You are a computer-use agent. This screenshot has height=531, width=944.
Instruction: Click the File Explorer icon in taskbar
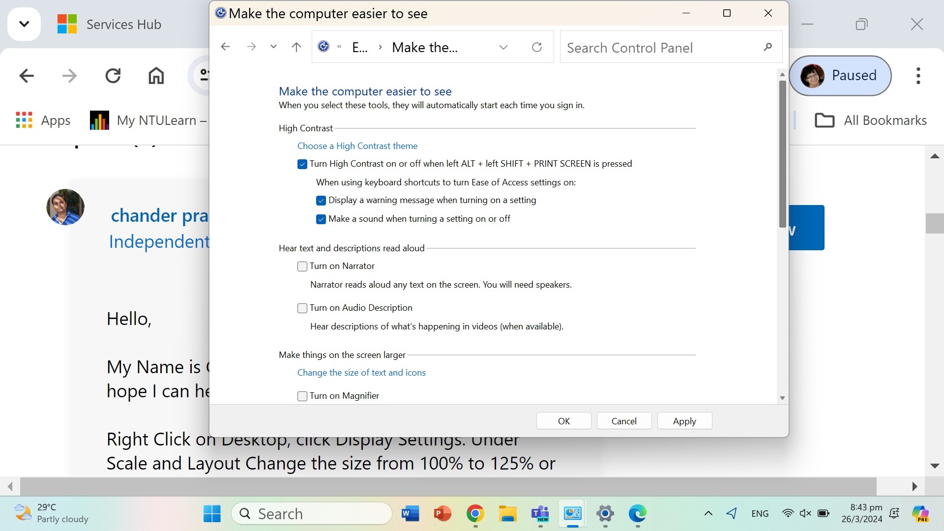[507, 513]
